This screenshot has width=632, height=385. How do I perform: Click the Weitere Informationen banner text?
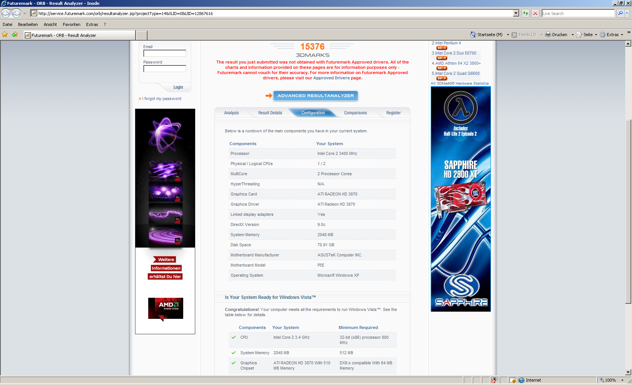[x=166, y=268]
